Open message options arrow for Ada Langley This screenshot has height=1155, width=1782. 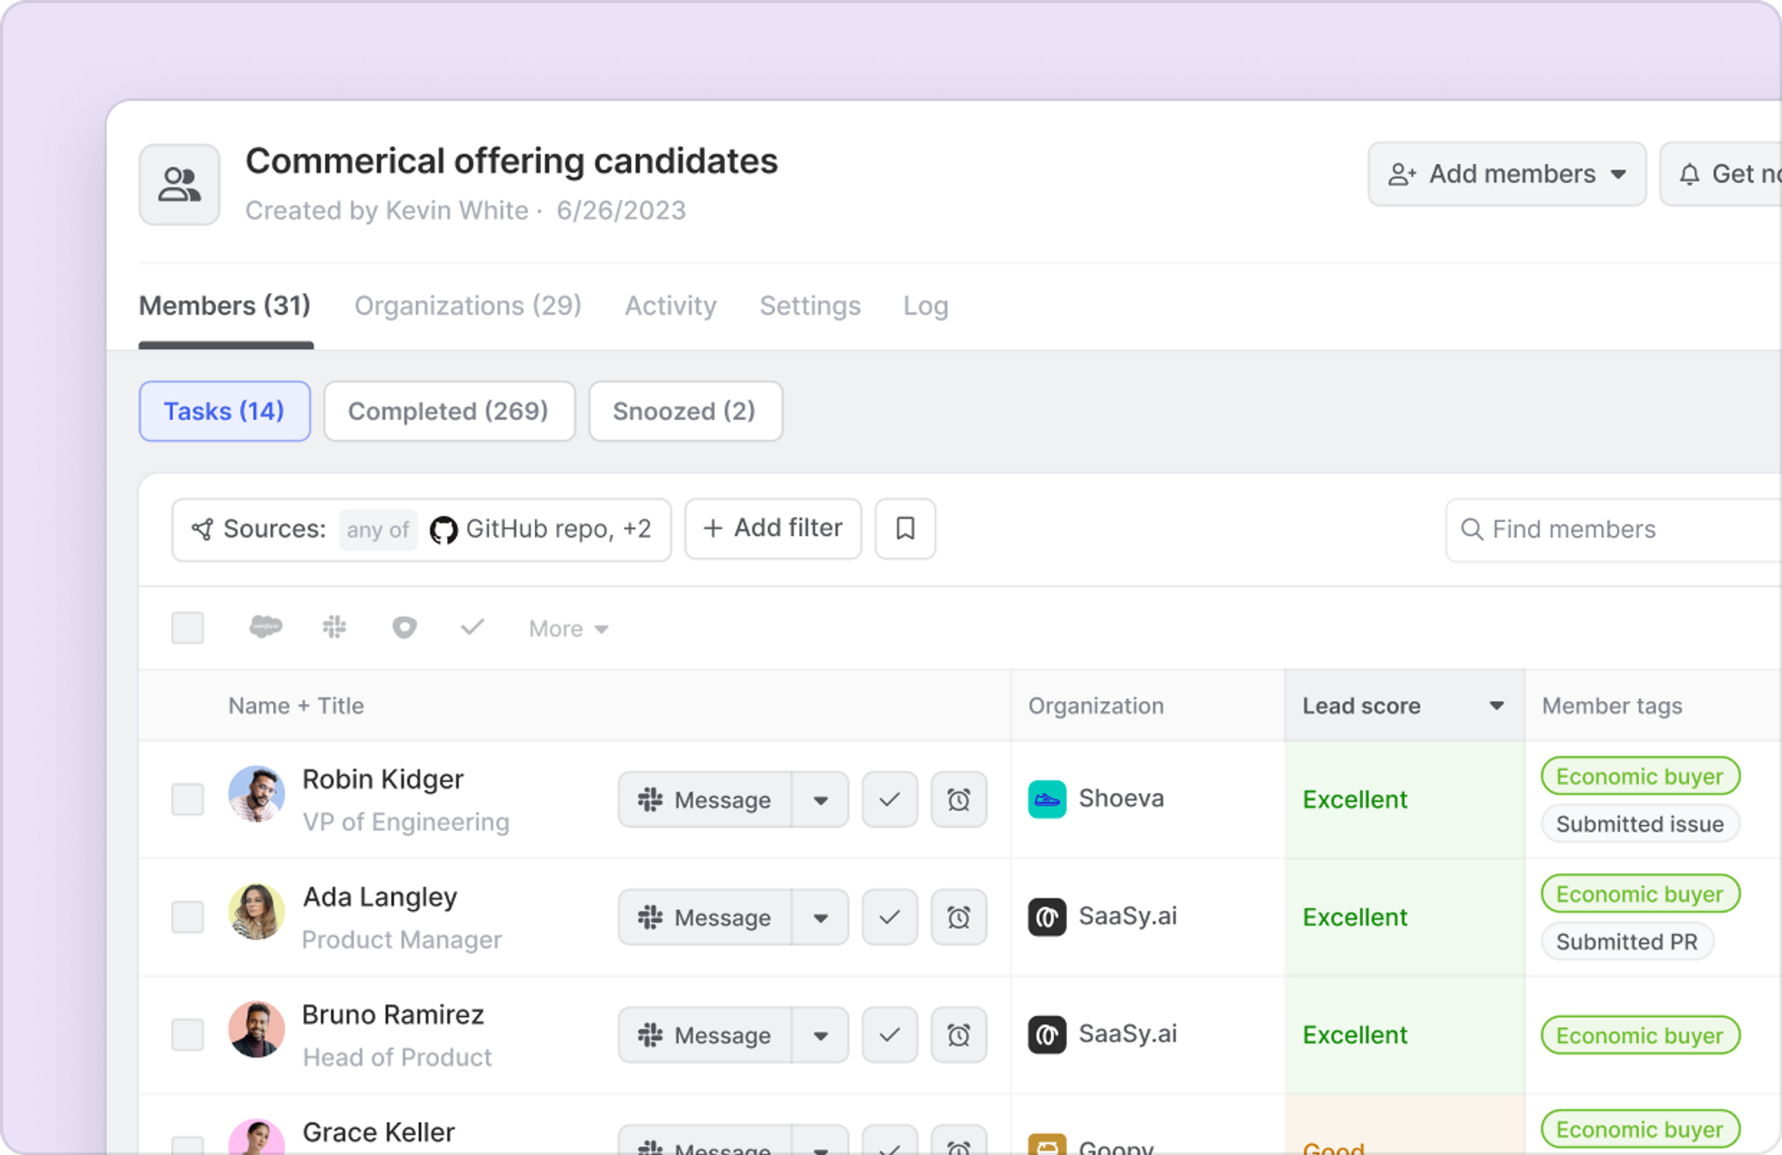pyautogui.click(x=821, y=917)
